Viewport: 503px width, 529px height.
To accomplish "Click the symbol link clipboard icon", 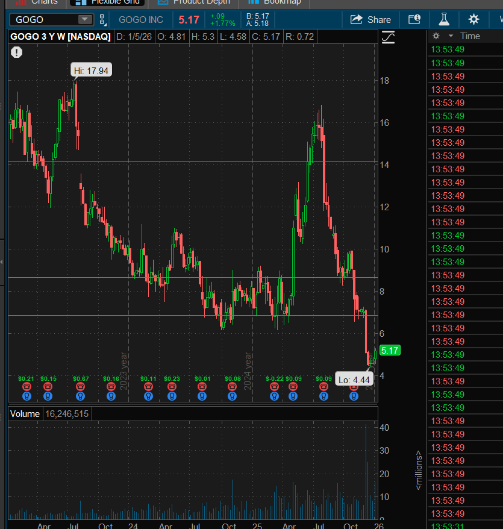I will [102, 19].
